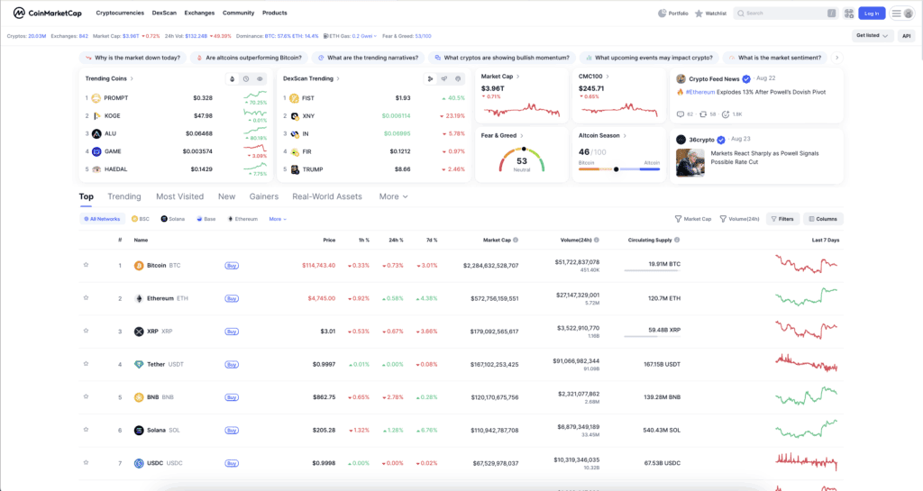Click the Circulating Supply info icon
The width and height of the screenshot is (923, 491).
677,240
